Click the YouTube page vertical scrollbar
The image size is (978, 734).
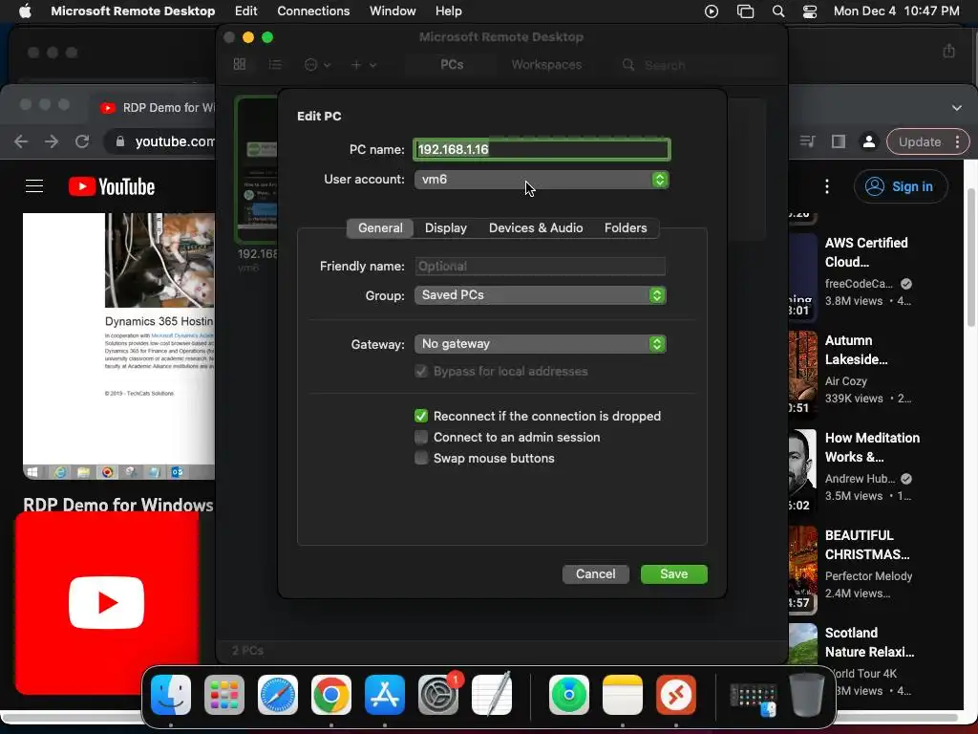970,256
